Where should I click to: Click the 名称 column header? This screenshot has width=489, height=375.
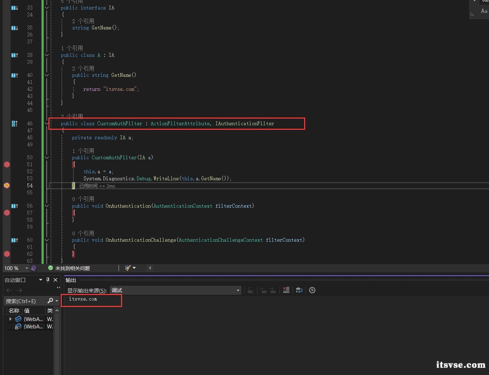click(x=14, y=310)
